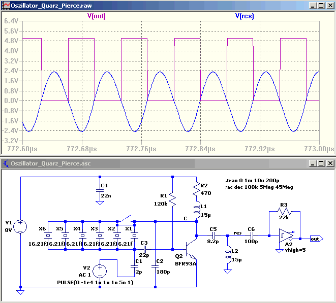Click the 773.00µs time axis label
The width and height of the screenshot is (336, 303).
pyautogui.click(x=319, y=149)
